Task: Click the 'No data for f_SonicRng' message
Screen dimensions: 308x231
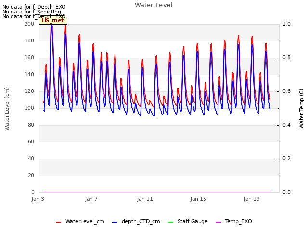Action: (x=32, y=12)
